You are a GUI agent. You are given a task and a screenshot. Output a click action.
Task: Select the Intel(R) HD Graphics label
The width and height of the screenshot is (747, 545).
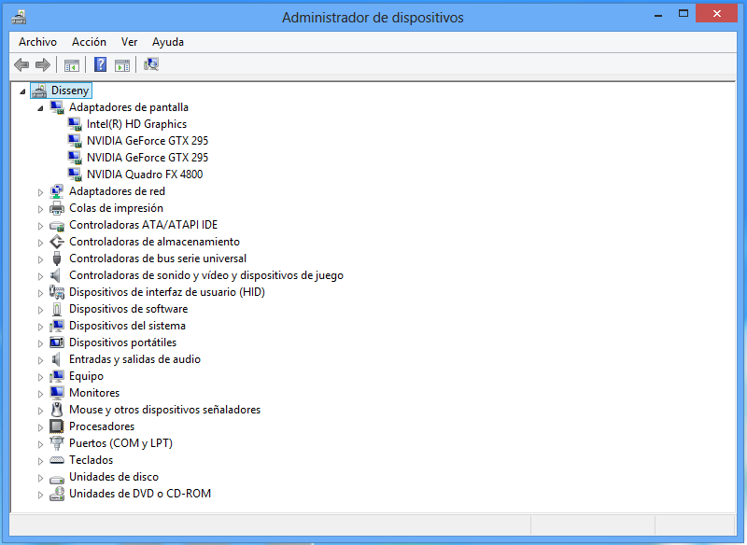coord(136,124)
